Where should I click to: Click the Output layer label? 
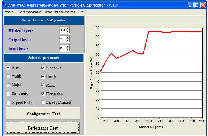coord(20,40)
